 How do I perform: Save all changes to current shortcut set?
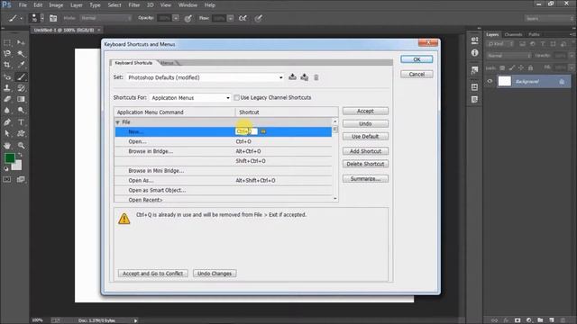click(x=292, y=77)
